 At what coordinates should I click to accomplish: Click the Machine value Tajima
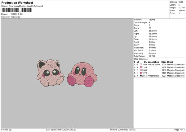(152, 20)
